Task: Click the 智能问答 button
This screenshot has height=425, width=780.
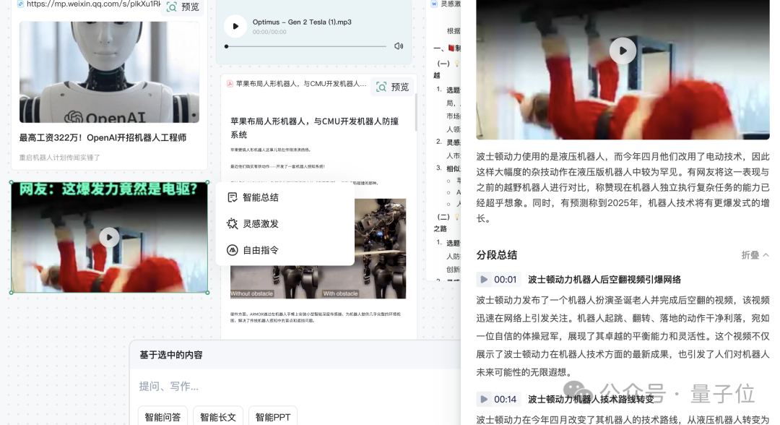Action: [x=162, y=416]
